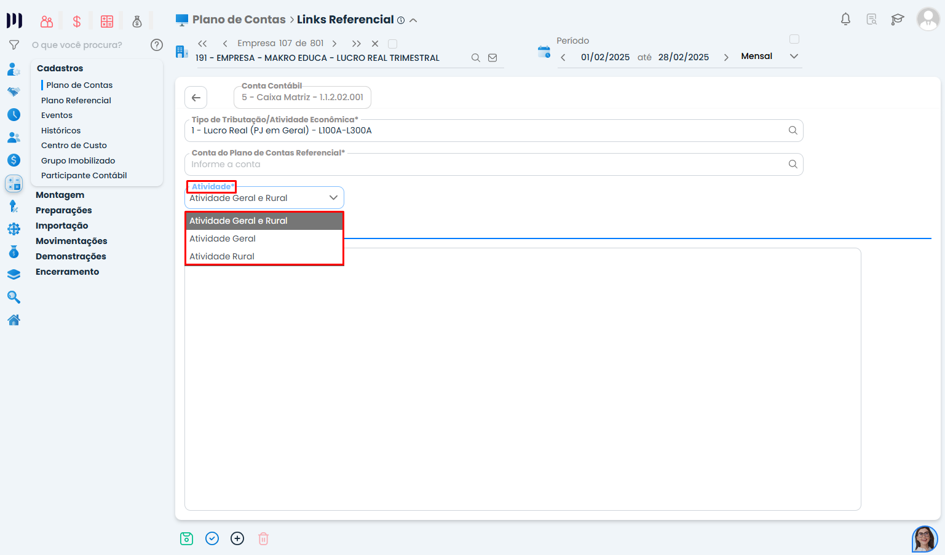Jump to last company with double-right arrows

357,44
